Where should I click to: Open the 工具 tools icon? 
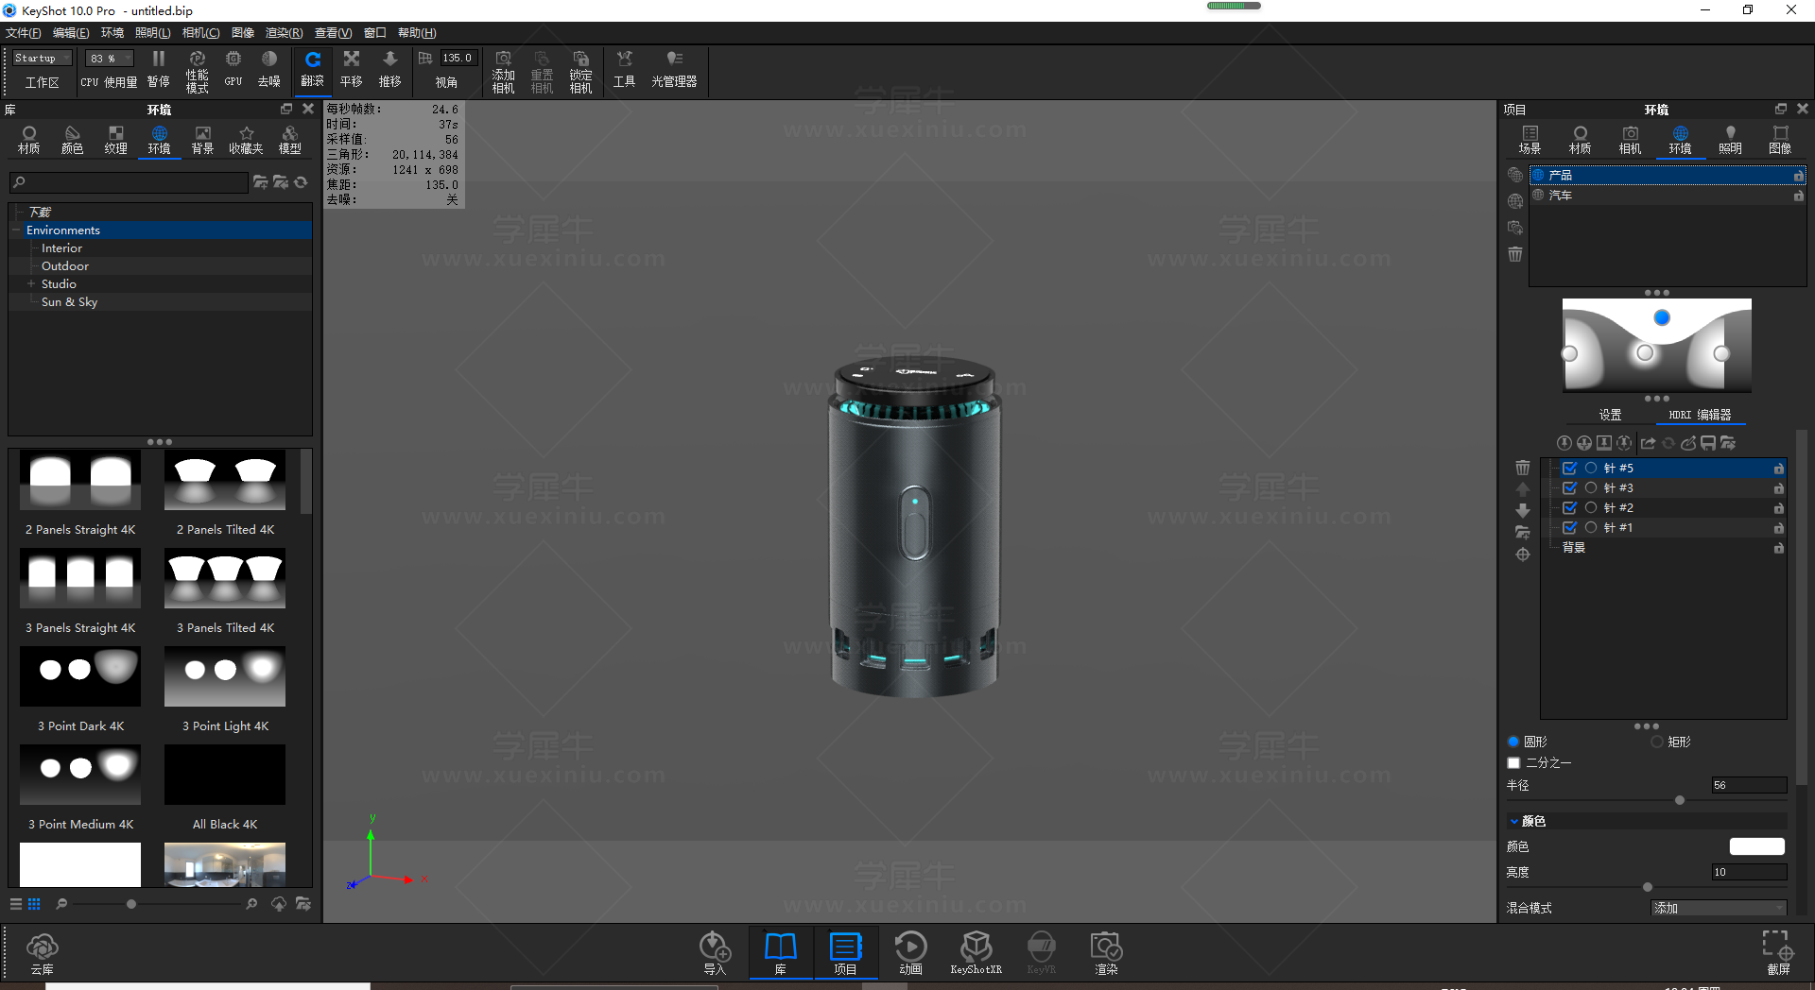click(x=624, y=69)
